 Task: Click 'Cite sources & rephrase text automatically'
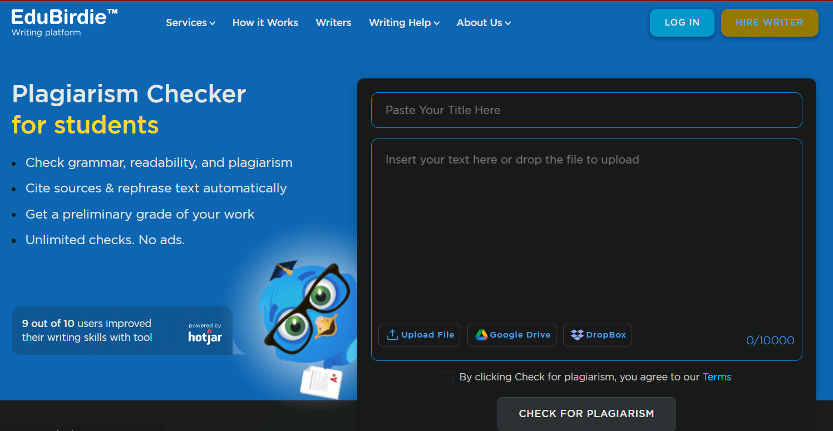(156, 188)
